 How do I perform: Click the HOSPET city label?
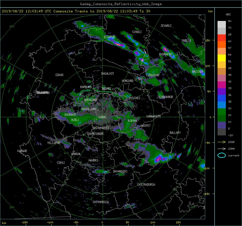click(x=146, y=126)
